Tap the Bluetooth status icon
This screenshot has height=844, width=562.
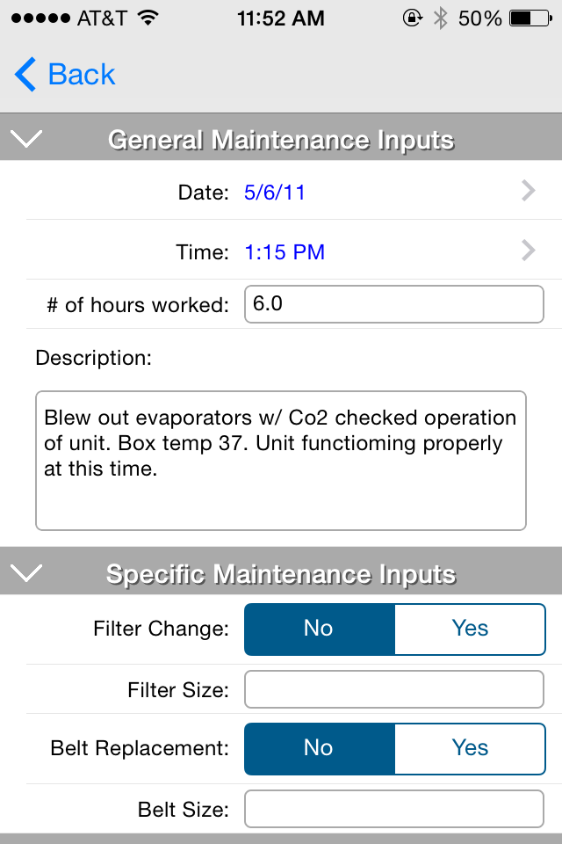pyautogui.click(x=441, y=18)
